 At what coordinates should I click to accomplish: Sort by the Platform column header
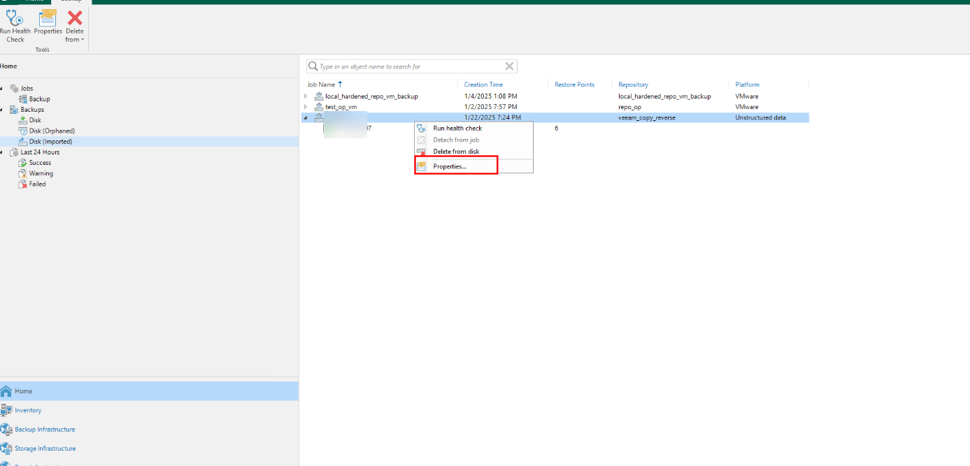[x=747, y=85]
